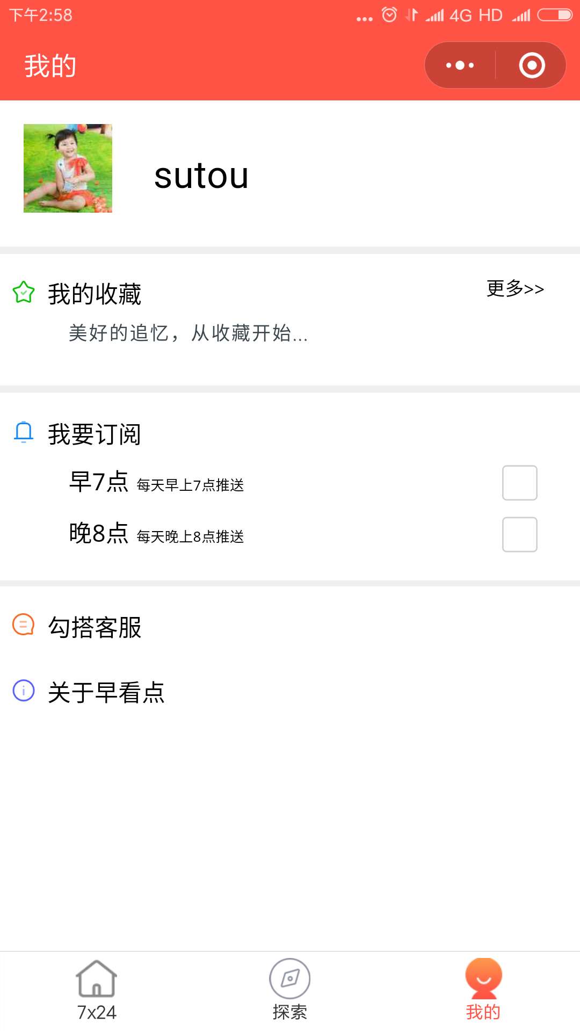Switch to the 7x24 tab label
This screenshot has height=1031, width=580.
(x=97, y=1012)
